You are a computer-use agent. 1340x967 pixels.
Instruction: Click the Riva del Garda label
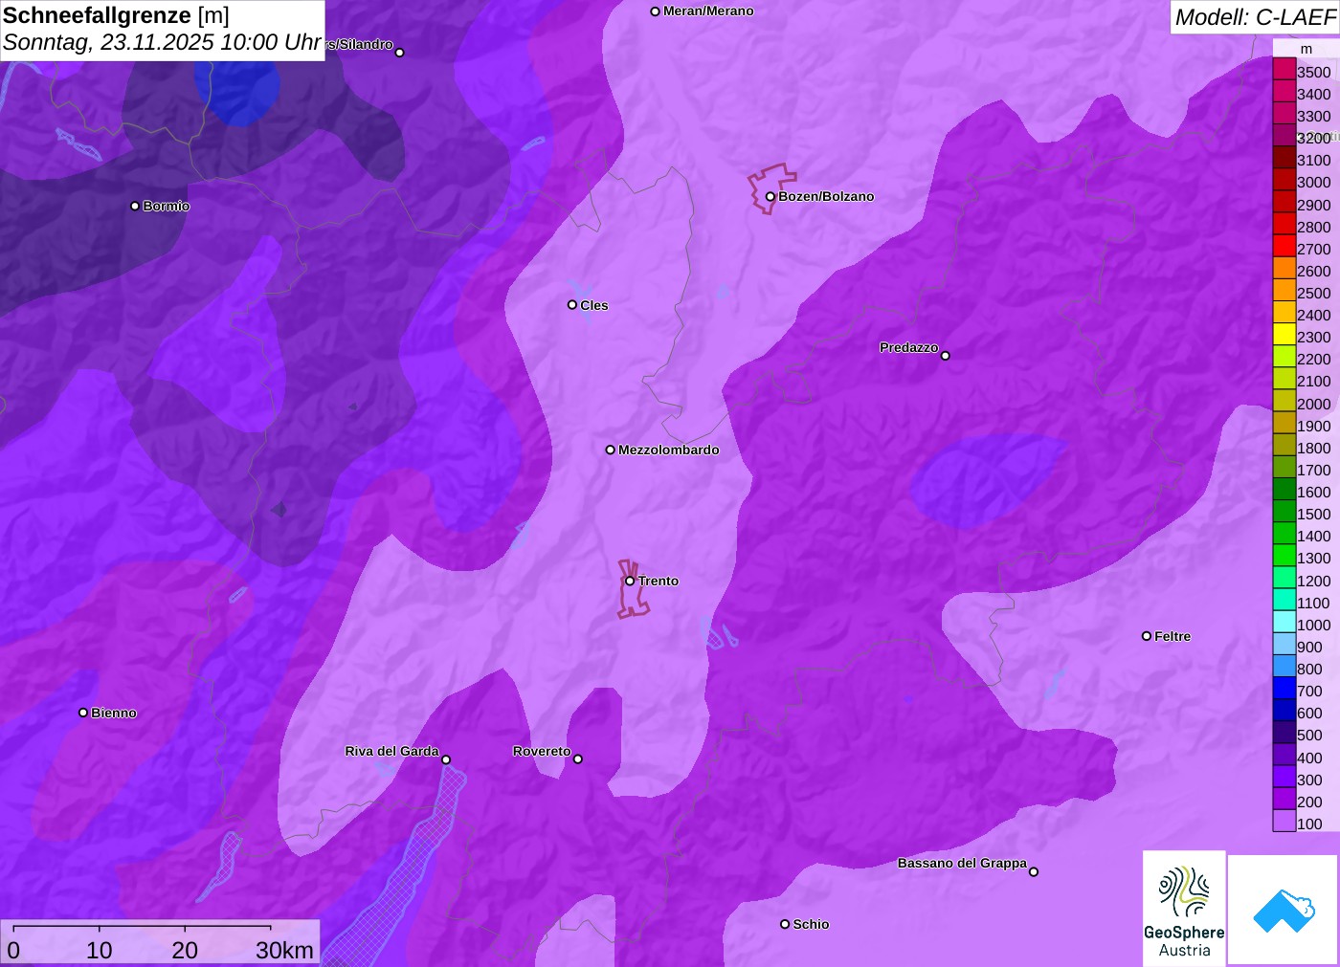(x=391, y=751)
